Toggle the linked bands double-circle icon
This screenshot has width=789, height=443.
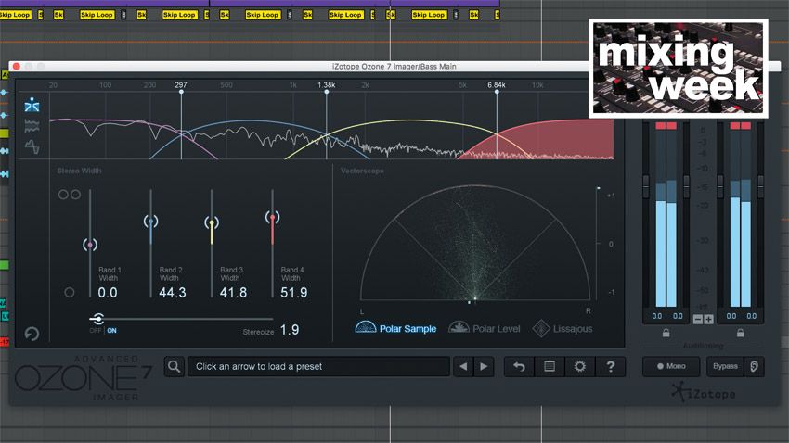point(70,195)
